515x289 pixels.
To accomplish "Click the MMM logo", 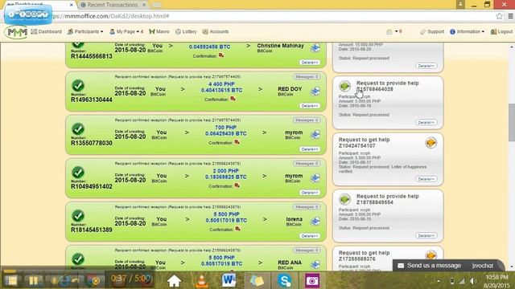I will pos(17,32).
